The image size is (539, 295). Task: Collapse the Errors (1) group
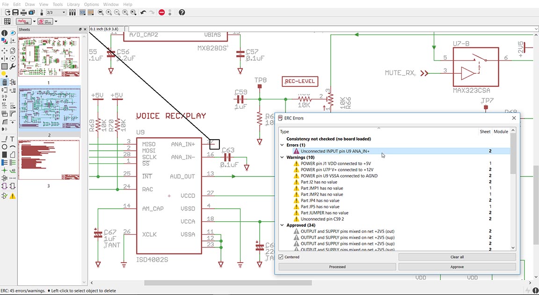coord(283,145)
